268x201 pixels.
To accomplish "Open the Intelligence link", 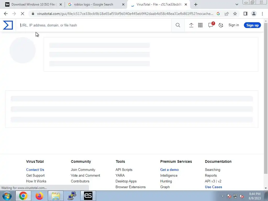I will click(169, 176).
